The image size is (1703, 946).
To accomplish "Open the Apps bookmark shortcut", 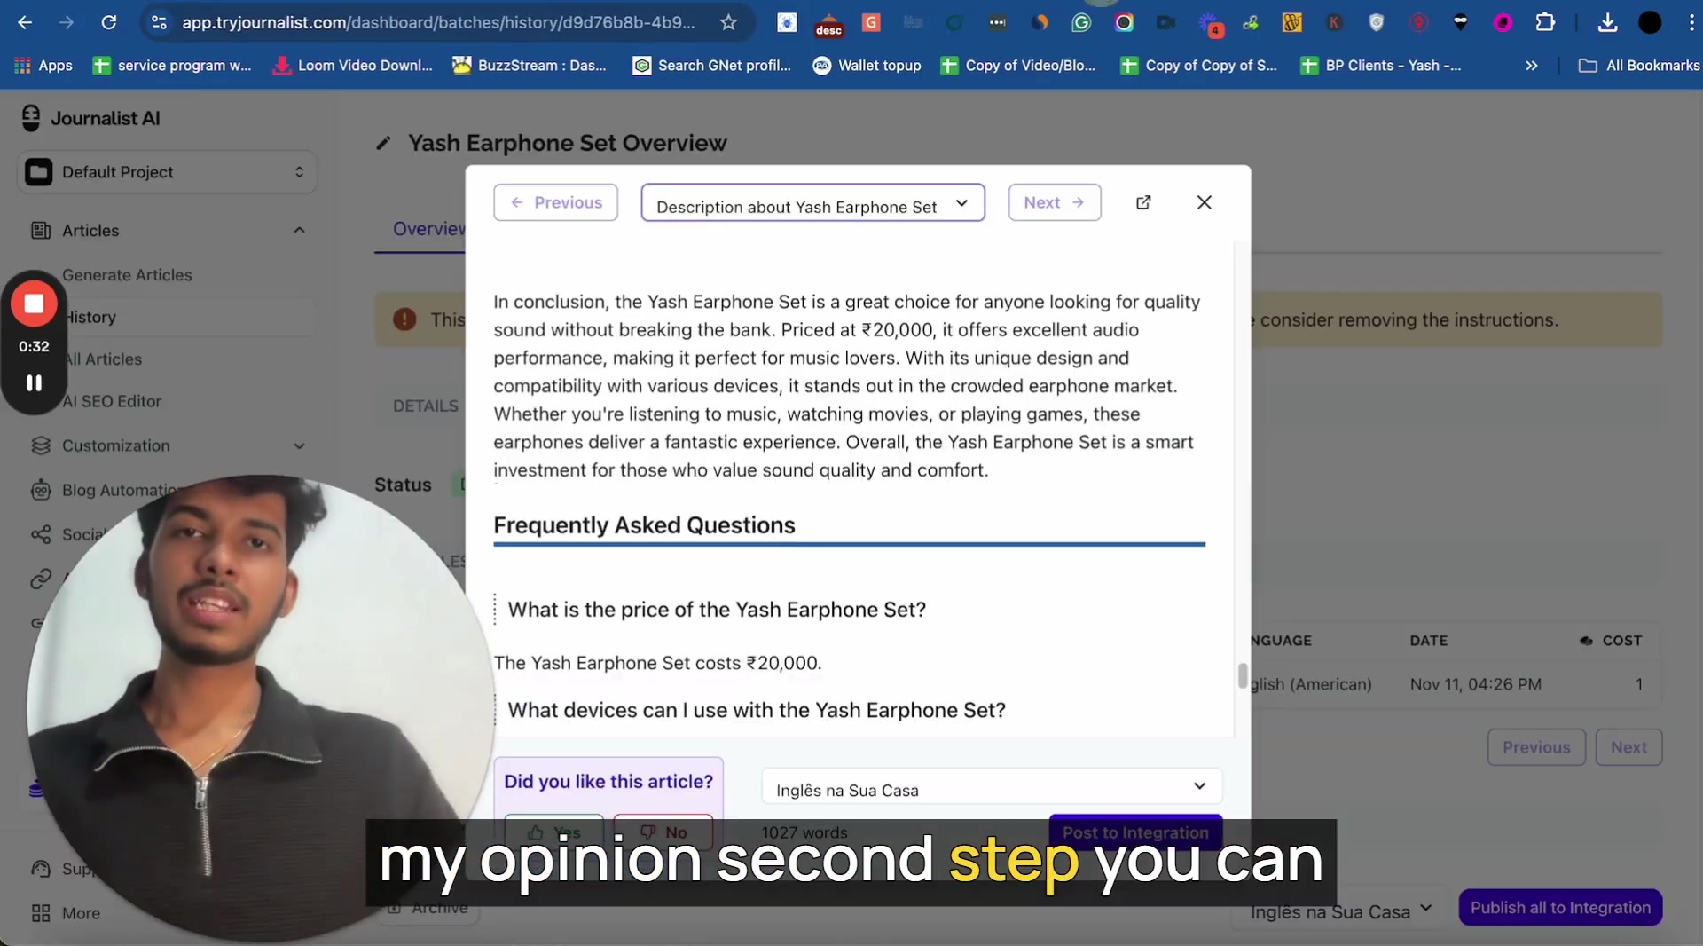I will click(x=43, y=66).
